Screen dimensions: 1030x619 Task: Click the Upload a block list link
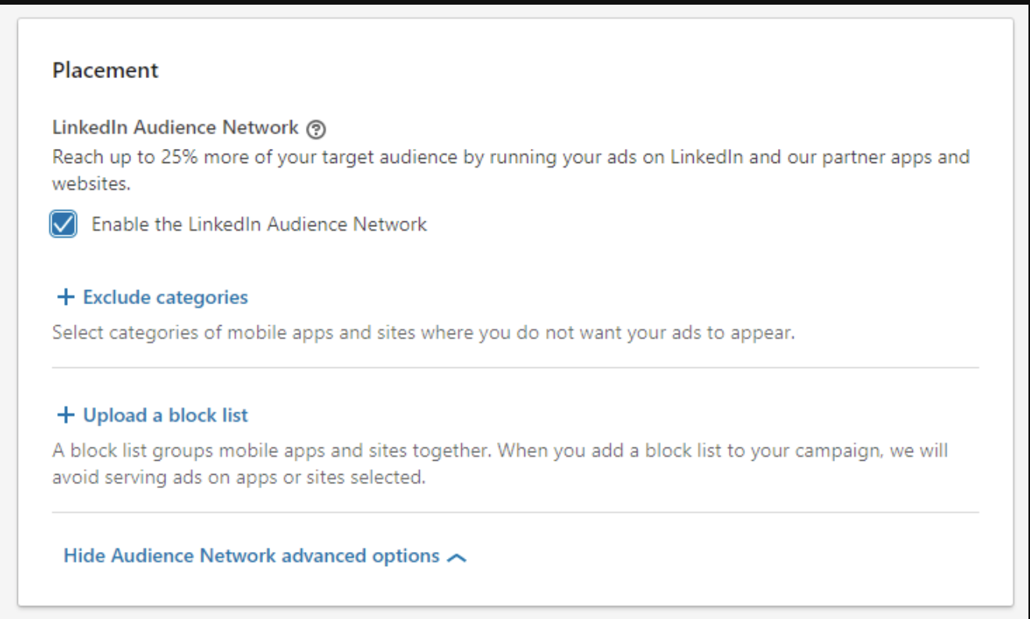pos(165,415)
